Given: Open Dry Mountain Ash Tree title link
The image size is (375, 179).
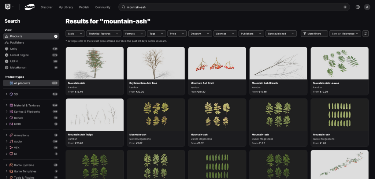Looking at the screenshot, I should [143, 83].
